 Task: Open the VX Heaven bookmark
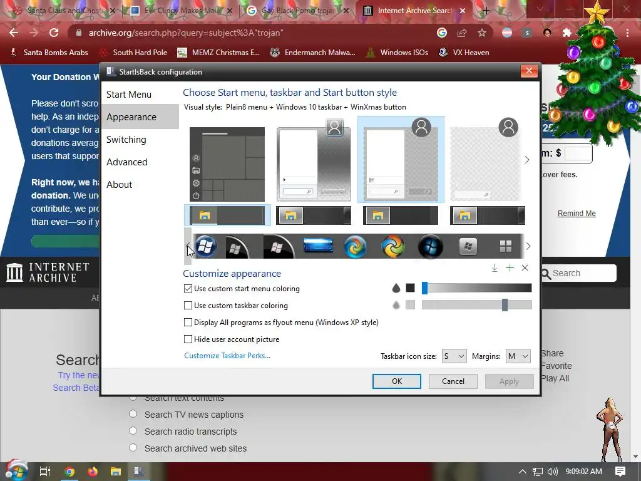464,53
